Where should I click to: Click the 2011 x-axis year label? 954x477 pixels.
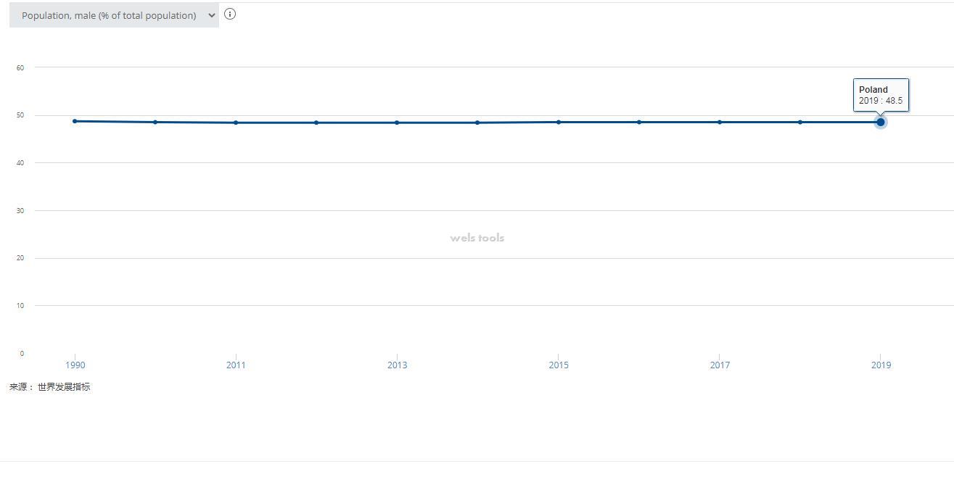point(236,365)
